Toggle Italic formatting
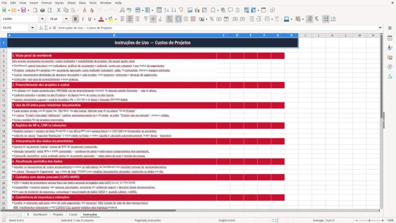Image resolution: width=396 pixels, height=223 pixels. pos(83,19)
